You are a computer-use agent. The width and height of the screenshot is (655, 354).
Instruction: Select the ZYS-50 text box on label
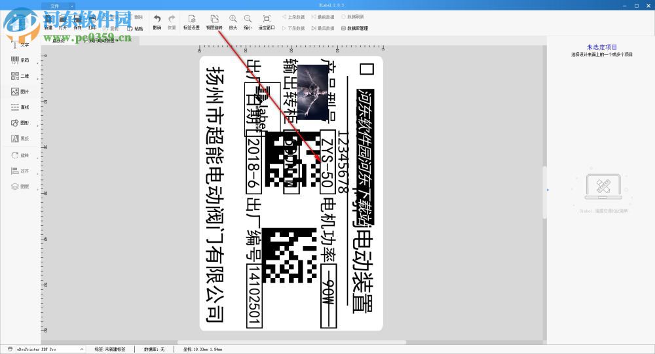point(327,162)
